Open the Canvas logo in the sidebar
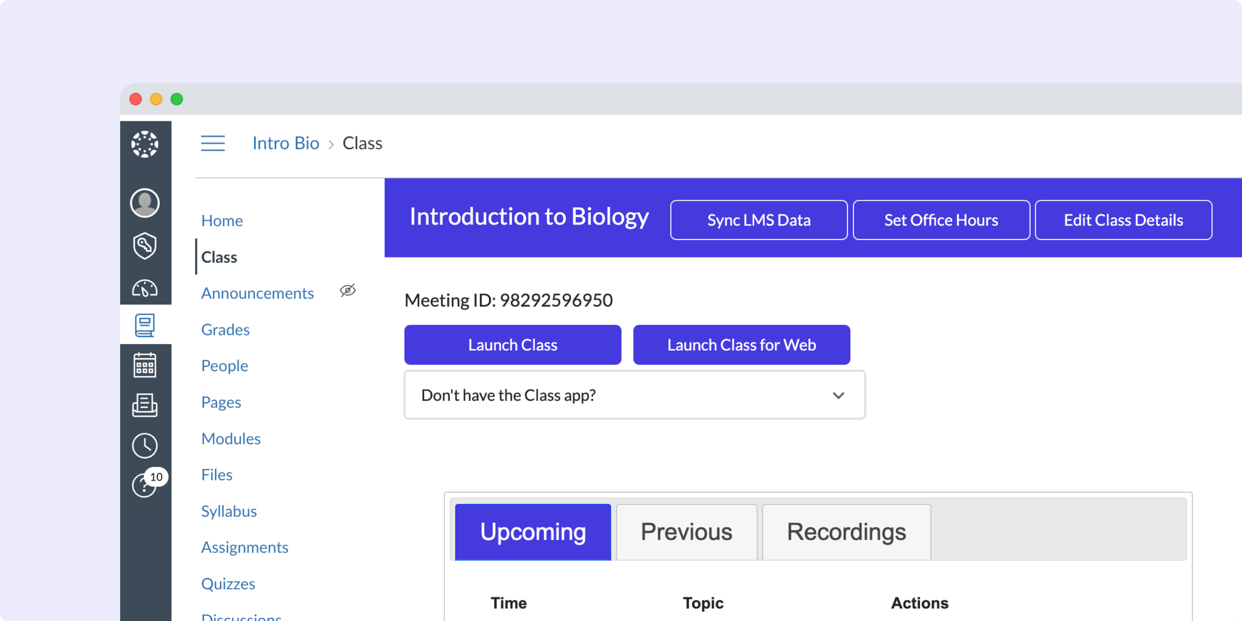Viewport: 1242px width, 621px height. point(145,144)
